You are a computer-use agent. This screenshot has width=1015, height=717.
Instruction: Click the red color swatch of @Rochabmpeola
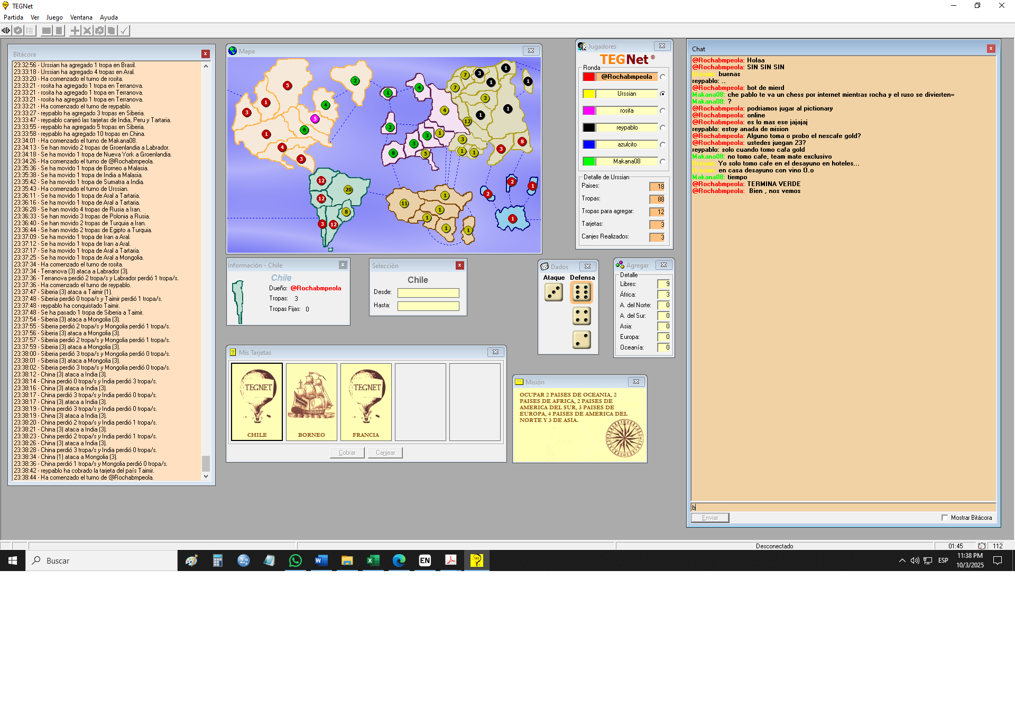(x=588, y=77)
